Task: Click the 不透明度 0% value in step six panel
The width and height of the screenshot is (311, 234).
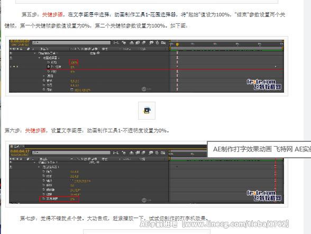Action: point(72,199)
